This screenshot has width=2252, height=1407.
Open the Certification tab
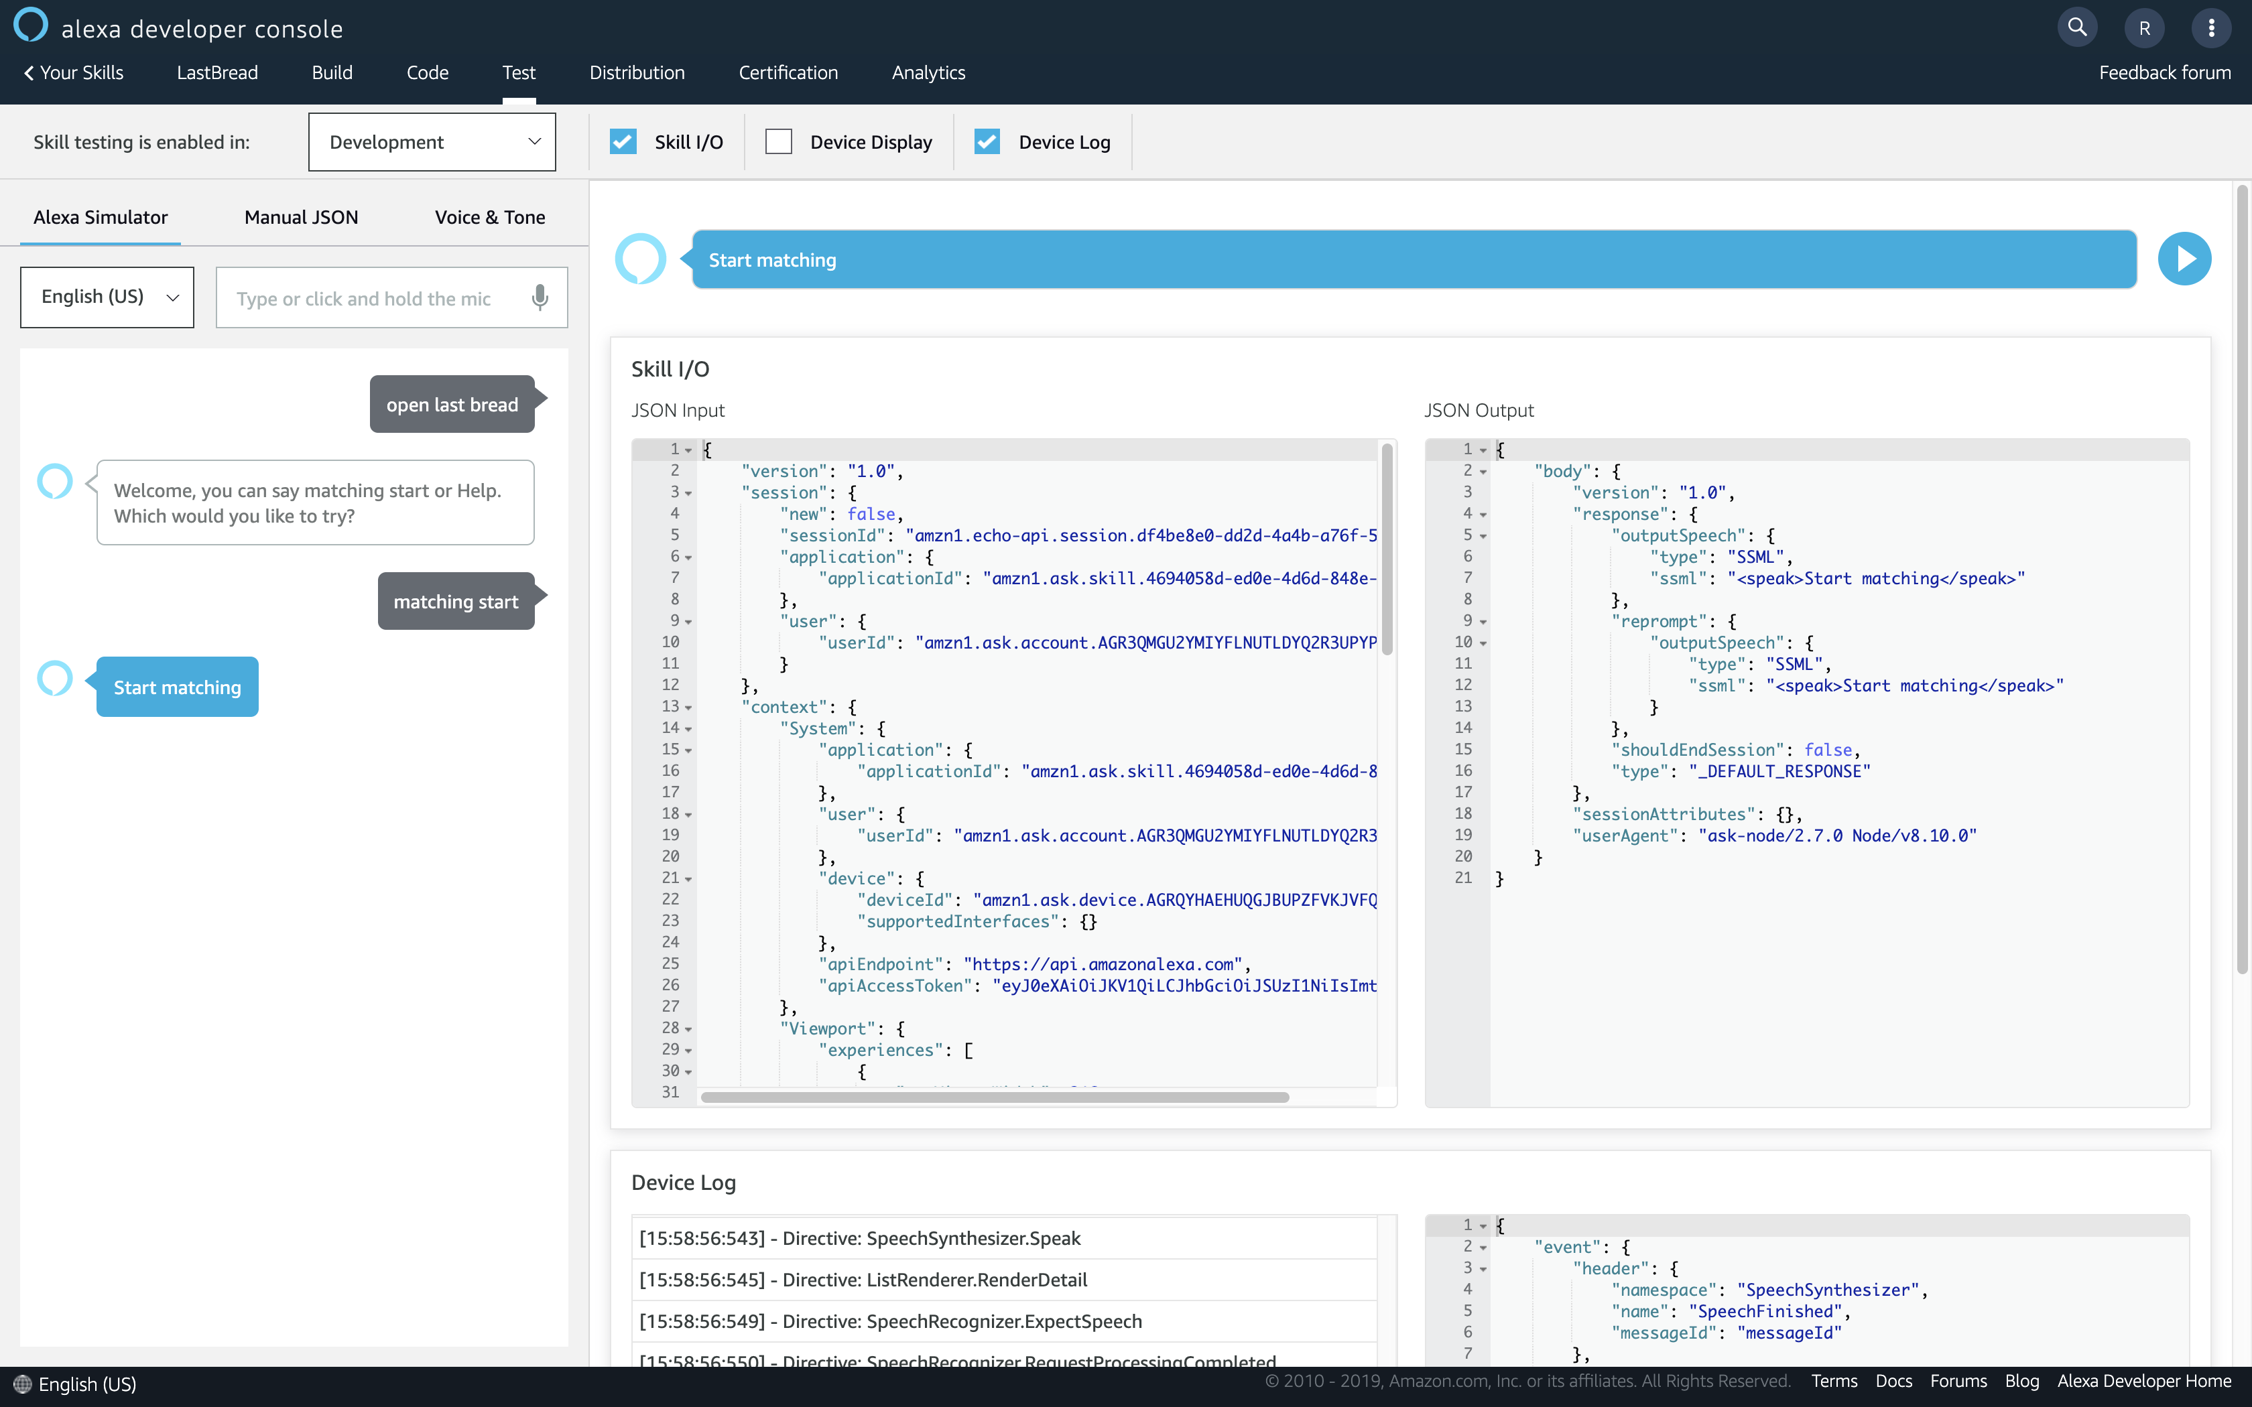788,72
